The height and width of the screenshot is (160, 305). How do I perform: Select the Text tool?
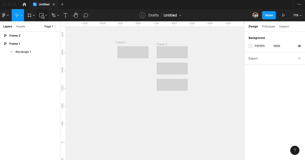coord(65,15)
